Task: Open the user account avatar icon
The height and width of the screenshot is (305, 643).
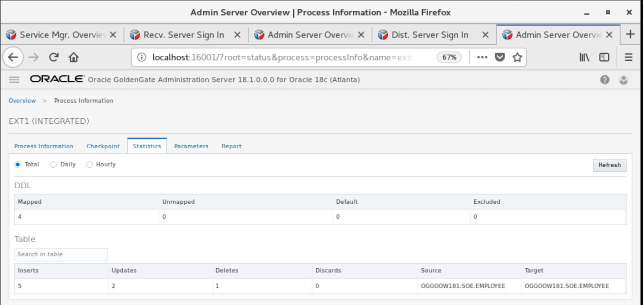Action: click(x=623, y=80)
